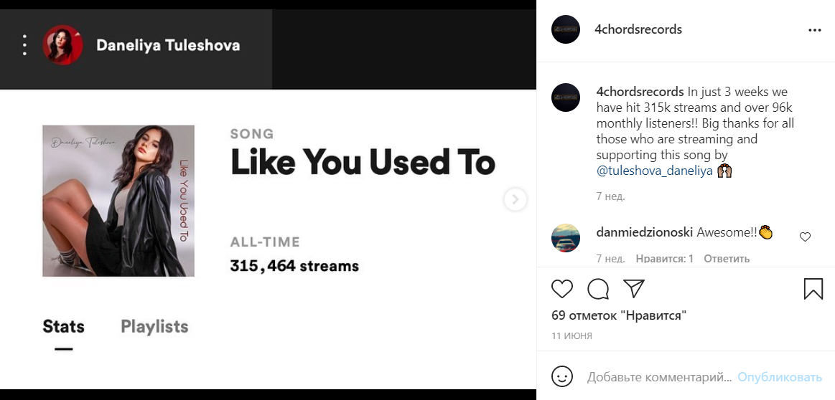Click 4chordsrecords profile avatar in header
The image size is (835, 400).
[x=566, y=30]
